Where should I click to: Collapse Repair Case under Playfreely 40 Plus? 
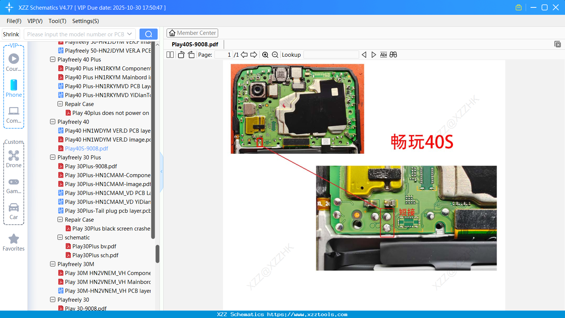60,104
